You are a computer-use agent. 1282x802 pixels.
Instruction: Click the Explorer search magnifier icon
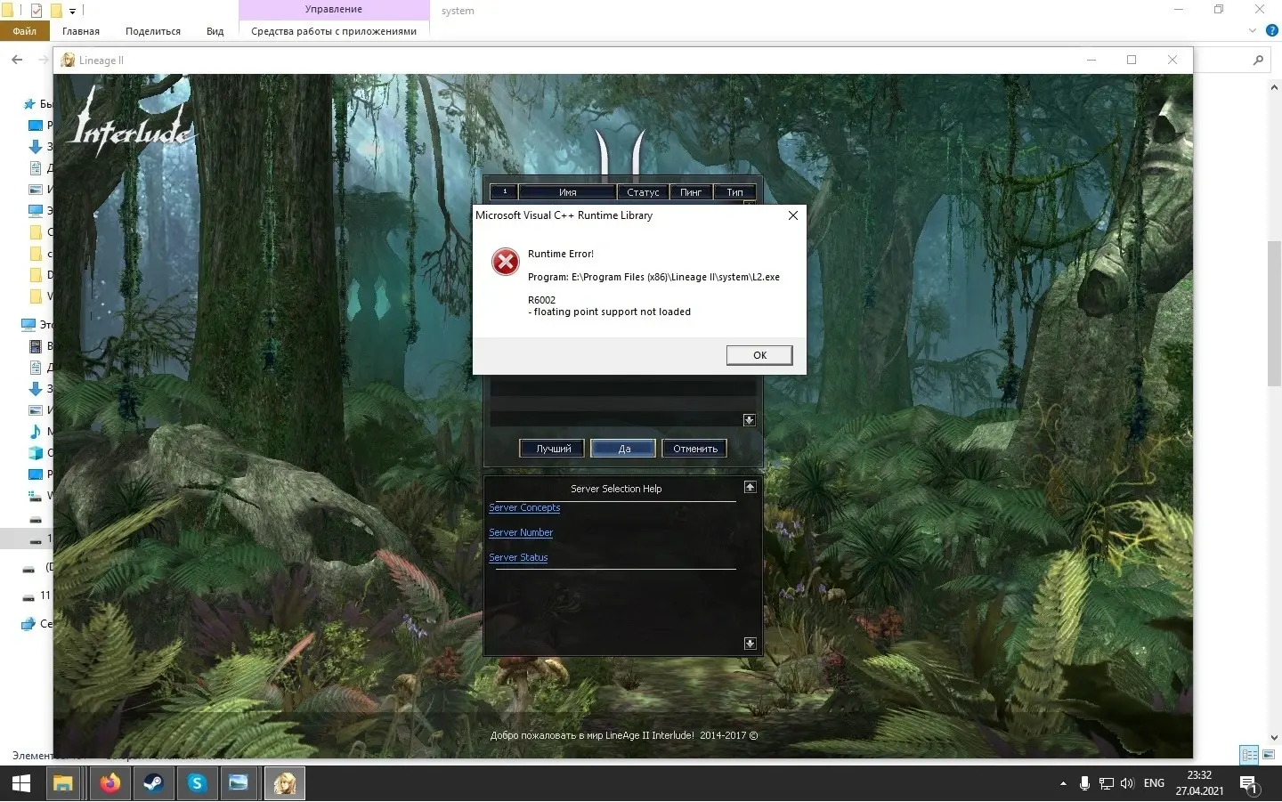point(1258,60)
